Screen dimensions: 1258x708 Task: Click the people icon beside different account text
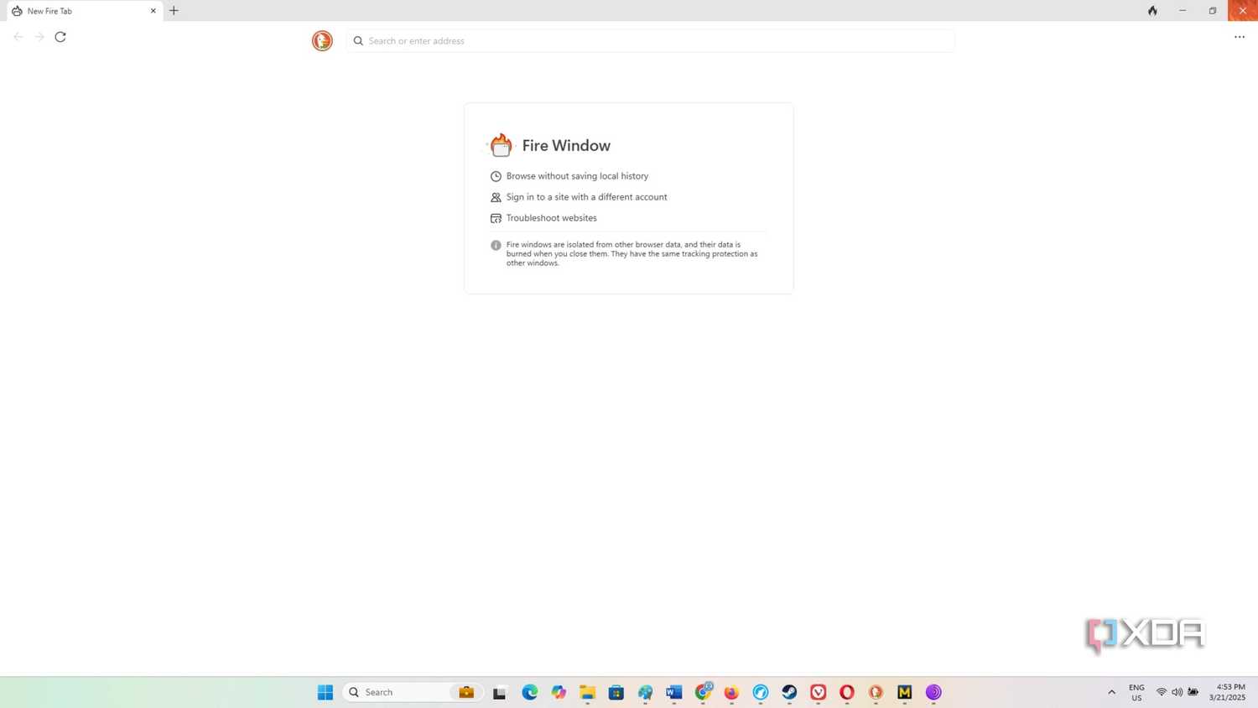(x=496, y=197)
